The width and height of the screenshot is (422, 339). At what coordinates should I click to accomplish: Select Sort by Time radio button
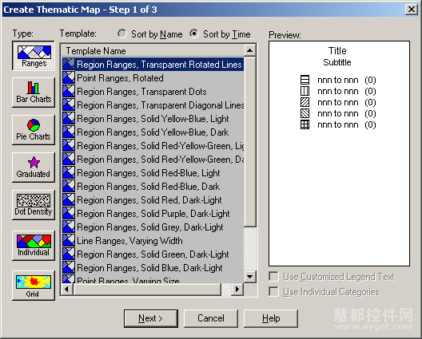click(193, 34)
